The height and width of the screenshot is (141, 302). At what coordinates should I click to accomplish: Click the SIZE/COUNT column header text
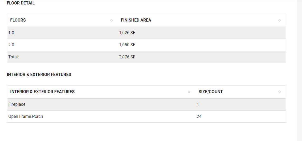click(x=211, y=92)
